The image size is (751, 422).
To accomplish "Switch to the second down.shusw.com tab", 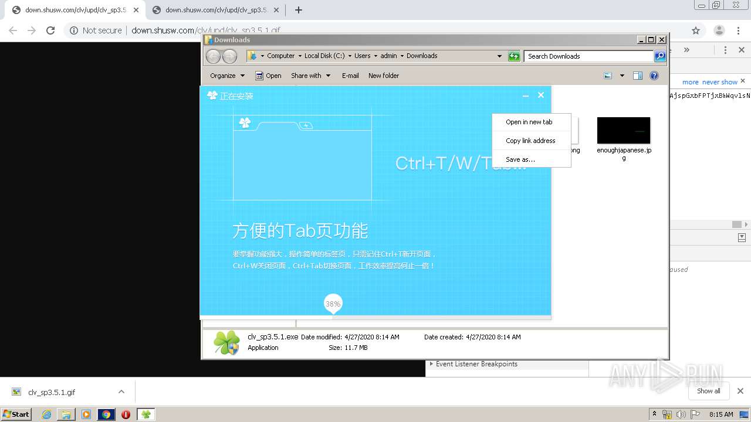I will (216, 10).
